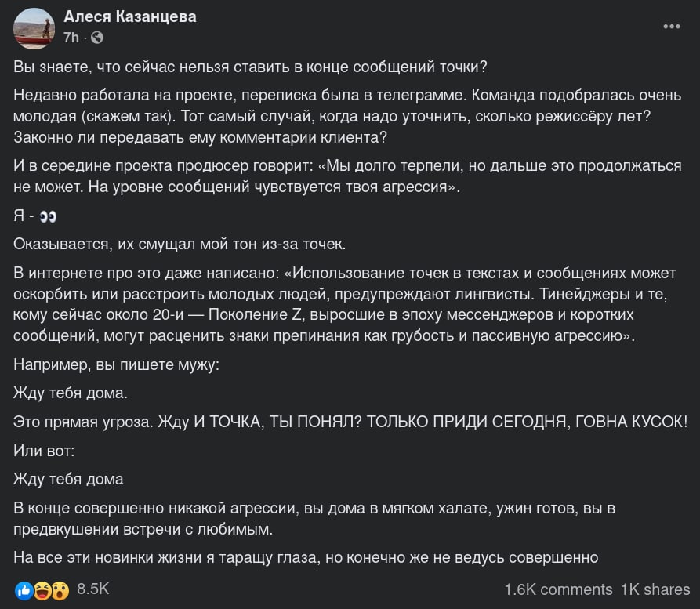Open the three-dot post options menu
Screen dimensions: 700x609
point(672,26)
